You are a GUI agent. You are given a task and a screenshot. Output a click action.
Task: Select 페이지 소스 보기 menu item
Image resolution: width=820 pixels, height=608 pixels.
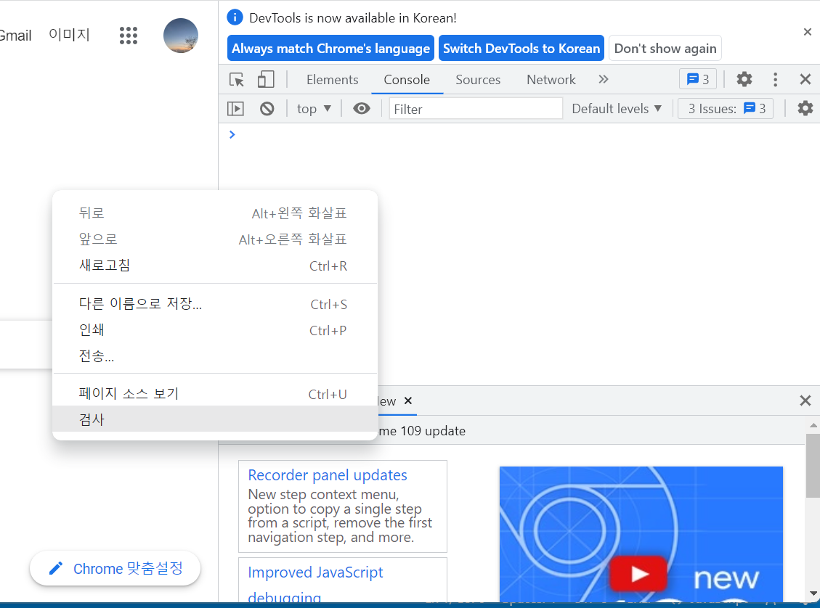click(215, 393)
